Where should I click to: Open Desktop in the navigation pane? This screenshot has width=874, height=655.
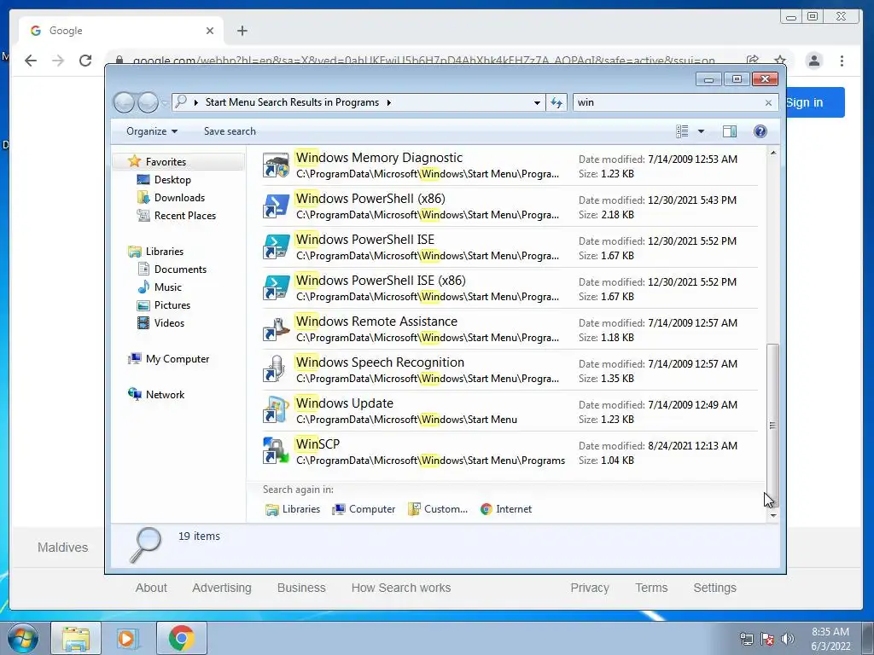click(172, 180)
